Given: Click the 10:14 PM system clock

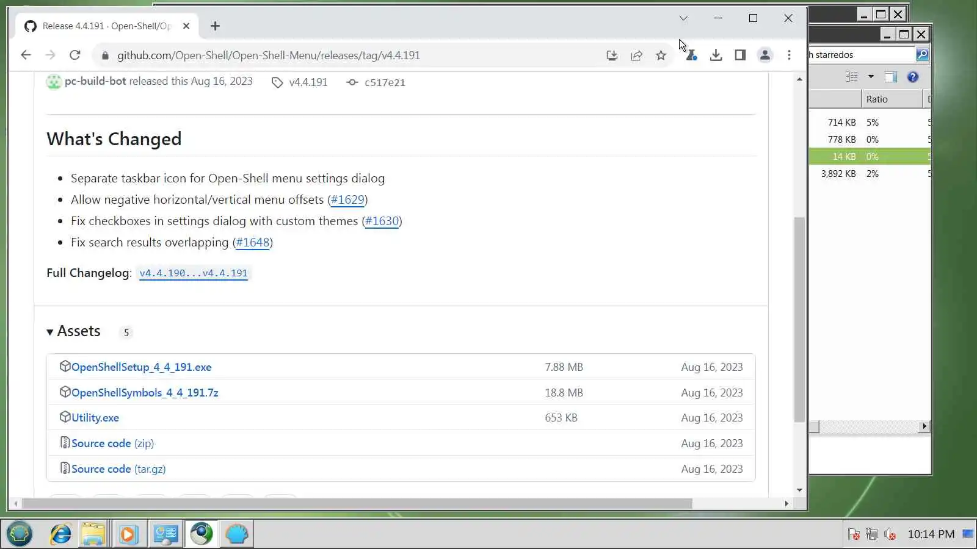Looking at the screenshot, I should click(931, 535).
